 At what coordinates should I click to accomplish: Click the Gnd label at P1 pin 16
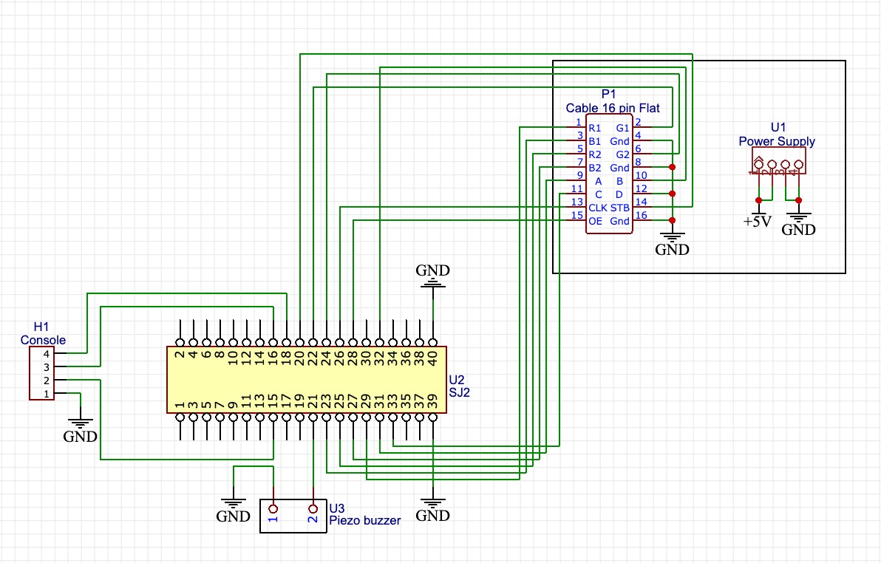[x=620, y=222]
